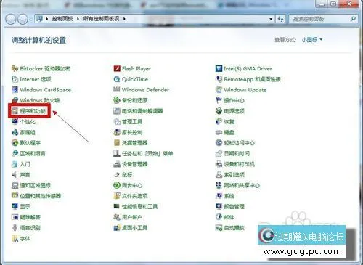Open the 系统 system icon
The height and width of the screenshot is (265, 363).
[219, 196]
